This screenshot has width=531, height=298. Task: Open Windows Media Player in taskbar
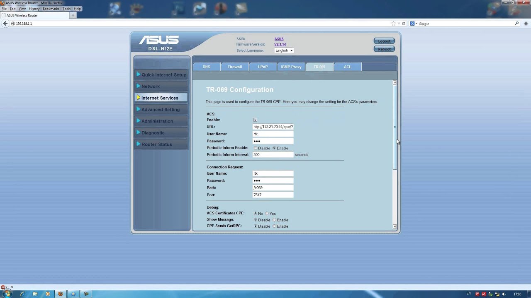48,294
